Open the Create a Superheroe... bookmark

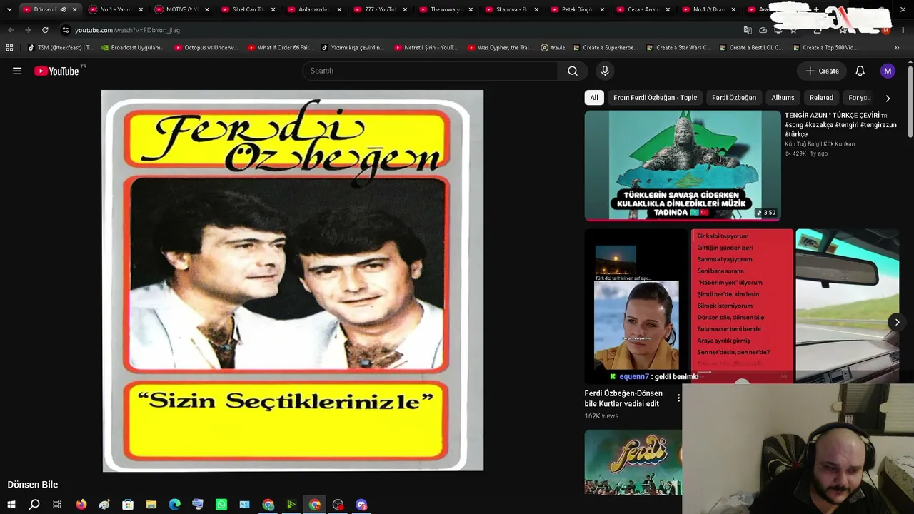pyautogui.click(x=605, y=48)
